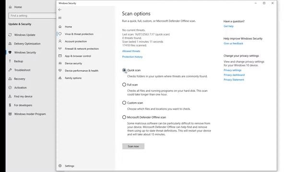The height and width of the screenshot is (172, 307).
Task: Click the Find my device icon
Action: pyautogui.click(x=10, y=97)
